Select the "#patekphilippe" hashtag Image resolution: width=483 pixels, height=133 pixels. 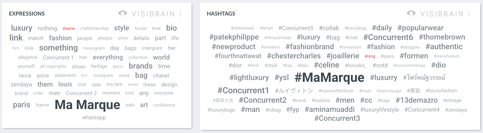click(234, 37)
